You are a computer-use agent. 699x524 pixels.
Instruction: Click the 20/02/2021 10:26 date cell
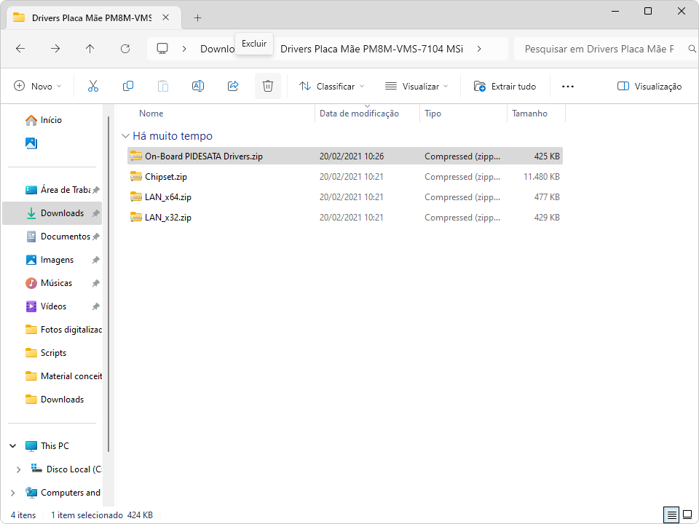click(351, 156)
